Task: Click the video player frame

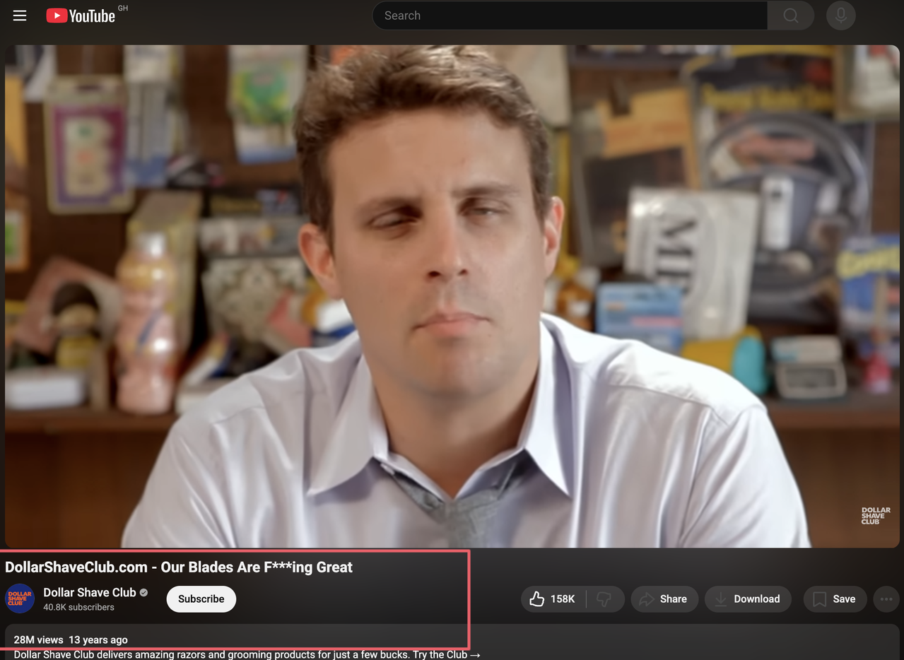Action: 452,296
